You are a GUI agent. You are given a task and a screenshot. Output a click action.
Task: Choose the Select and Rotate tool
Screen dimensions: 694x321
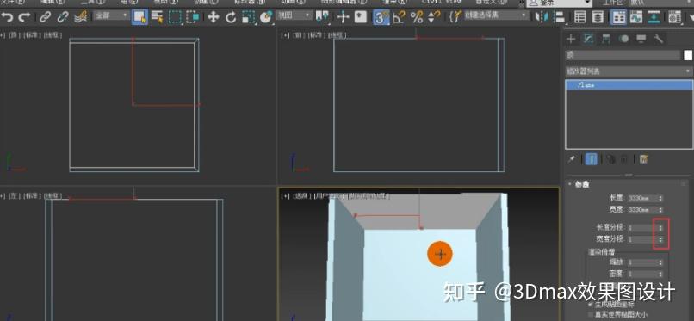[x=231, y=17]
